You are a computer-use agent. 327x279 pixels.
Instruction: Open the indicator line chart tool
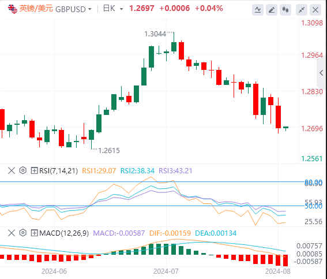[x=258, y=10]
